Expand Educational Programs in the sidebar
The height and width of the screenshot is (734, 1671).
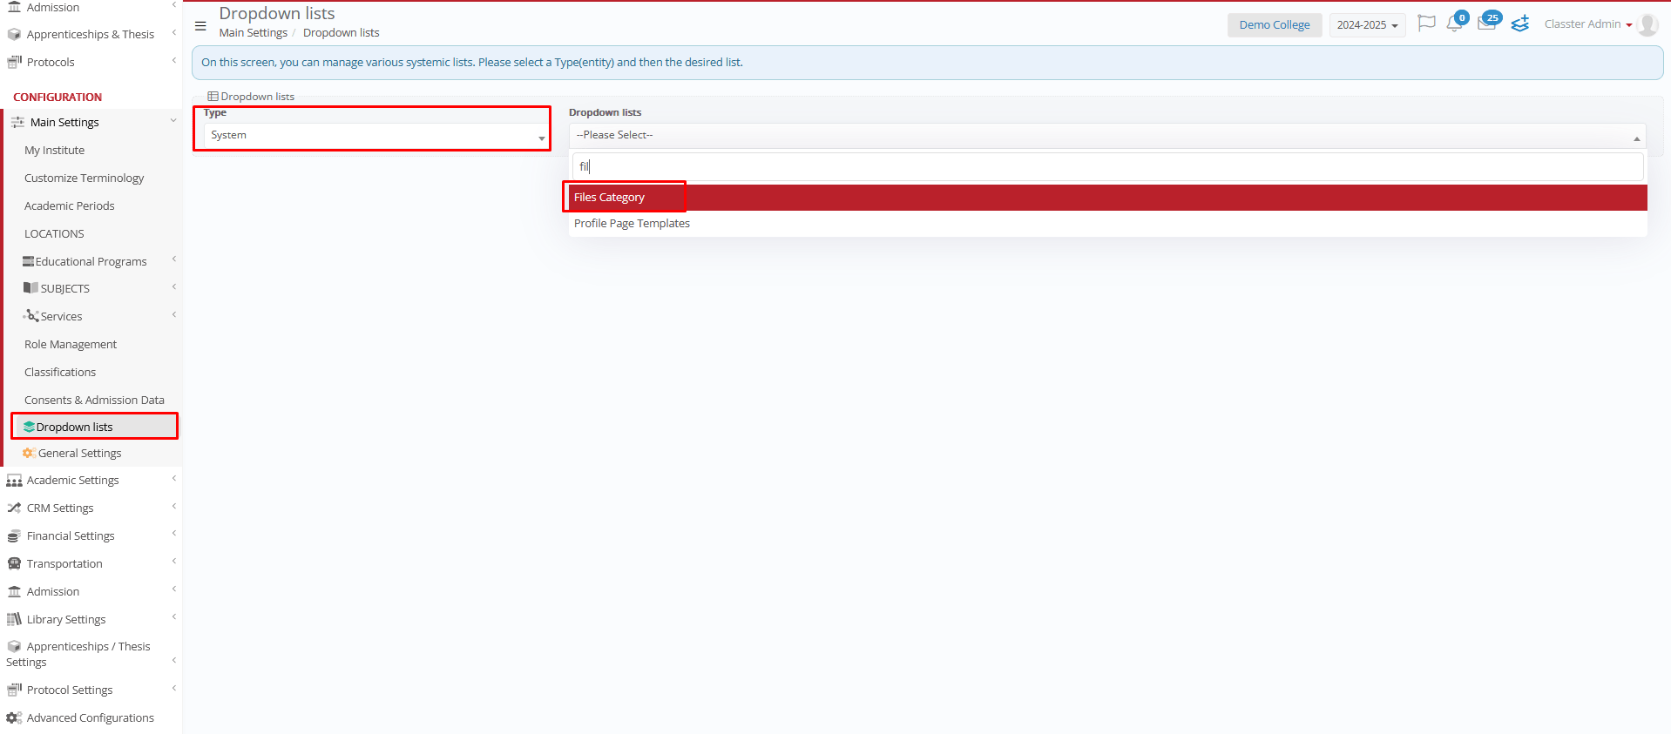91,262
